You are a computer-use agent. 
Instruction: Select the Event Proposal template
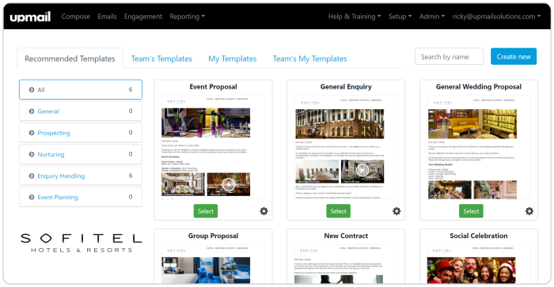(206, 211)
